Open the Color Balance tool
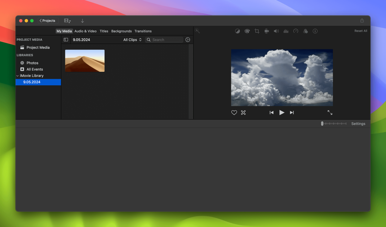This screenshot has height=227, width=386. (x=237, y=31)
